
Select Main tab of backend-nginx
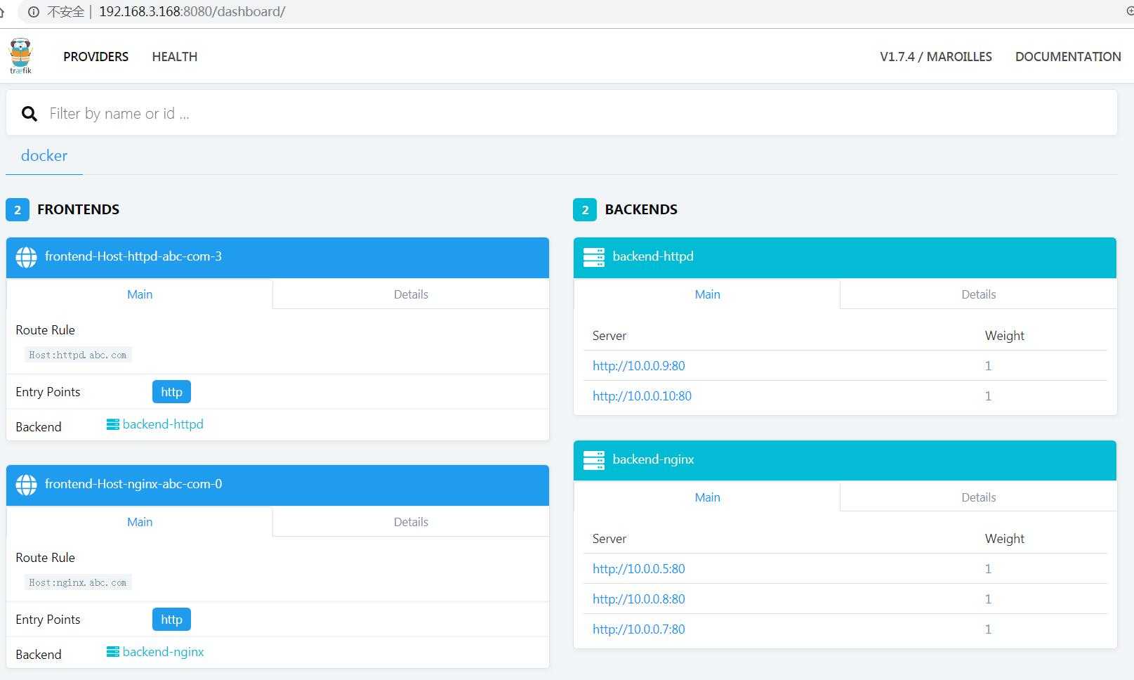[x=707, y=497]
